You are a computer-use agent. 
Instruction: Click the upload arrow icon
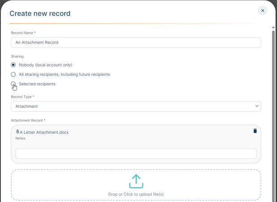pos(136,181)
